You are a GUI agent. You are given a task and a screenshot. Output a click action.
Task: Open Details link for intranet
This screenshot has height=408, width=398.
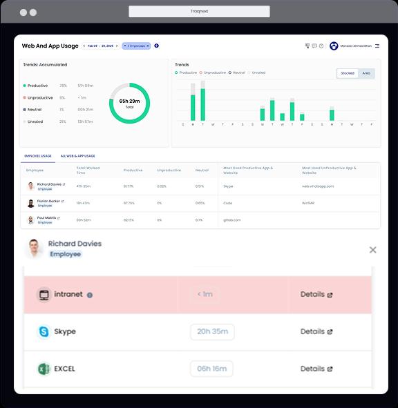[316, 294]
